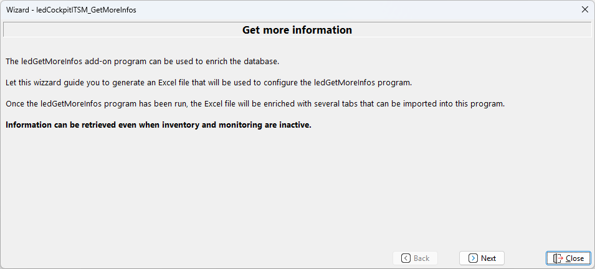This screenshot has height=269, width=595.
Task: Click the sentence starting "Let this wizzard guide you"
Action: point(209,83)
